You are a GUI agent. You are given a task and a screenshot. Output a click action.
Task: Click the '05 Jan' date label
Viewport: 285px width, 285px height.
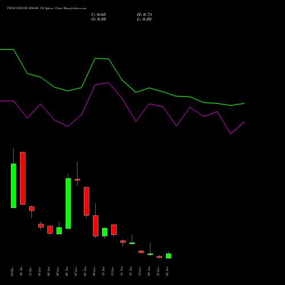58,271
